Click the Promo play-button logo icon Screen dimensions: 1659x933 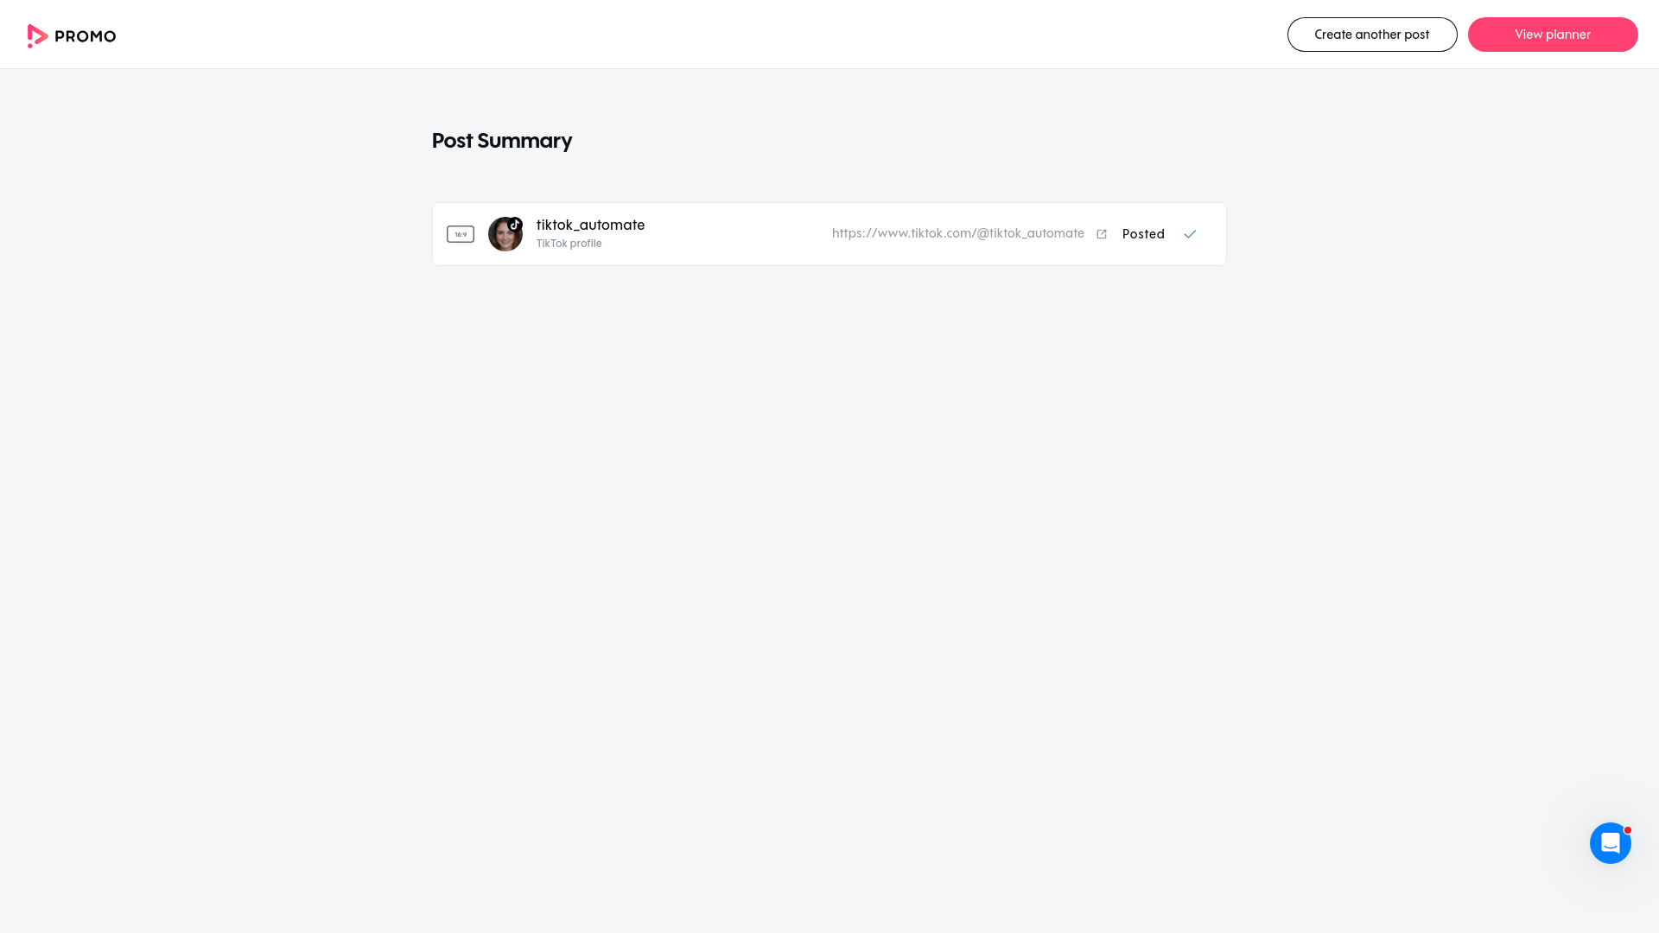(37, 36)
